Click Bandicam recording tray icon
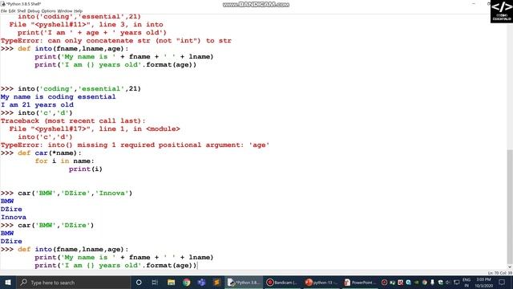The height and width of the screenshot is (289, 513). pyautogui.click(x=384, y=282)
